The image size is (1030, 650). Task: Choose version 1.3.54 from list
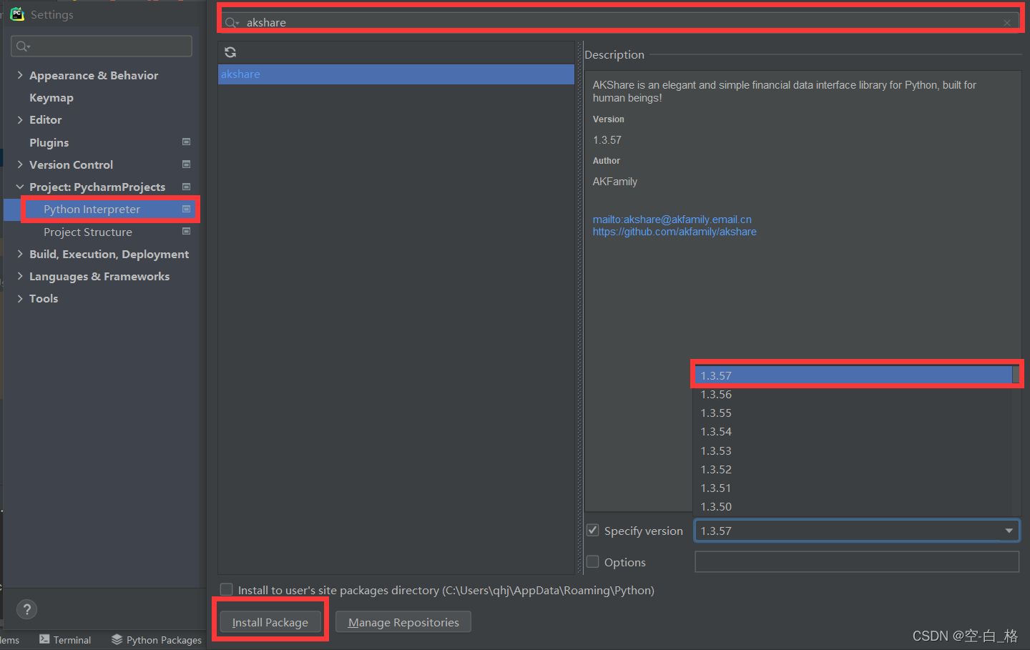click(x=853, y=431)
